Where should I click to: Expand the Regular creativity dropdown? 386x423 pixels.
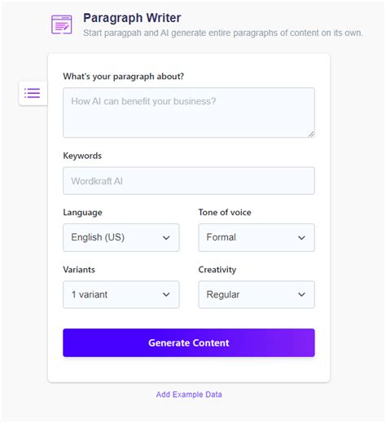point(257,294)
